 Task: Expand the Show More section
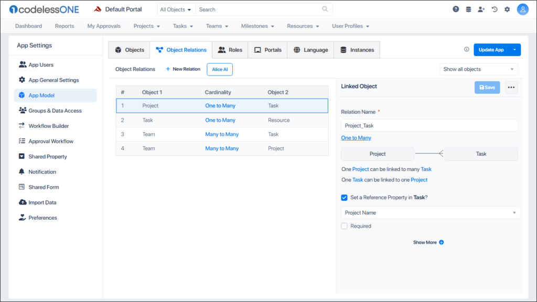428,242
